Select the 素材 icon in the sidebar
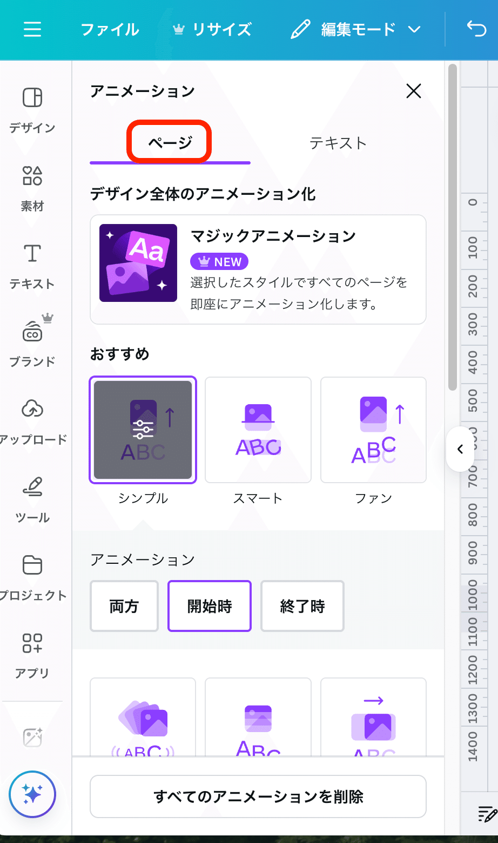This screenshot has height=843, width=498. [x=32, y=184]
